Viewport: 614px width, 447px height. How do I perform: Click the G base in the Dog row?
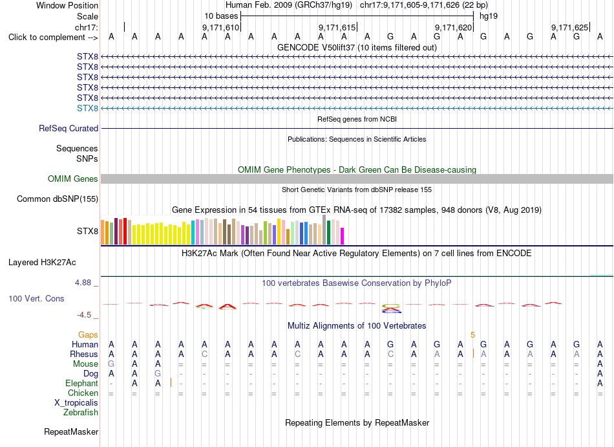(x=158, y=374)
